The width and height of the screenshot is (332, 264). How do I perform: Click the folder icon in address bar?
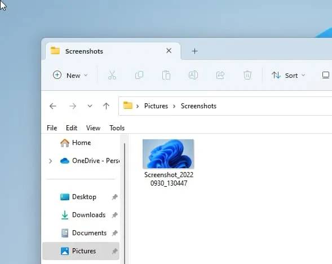[128, 105]
